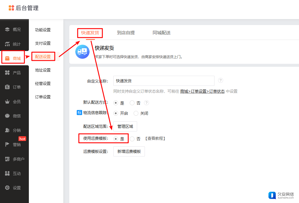Viewport: 299px width, 203px height.
Task: Select 否 for 默认配送方式
Action: [x=132, y=103]
